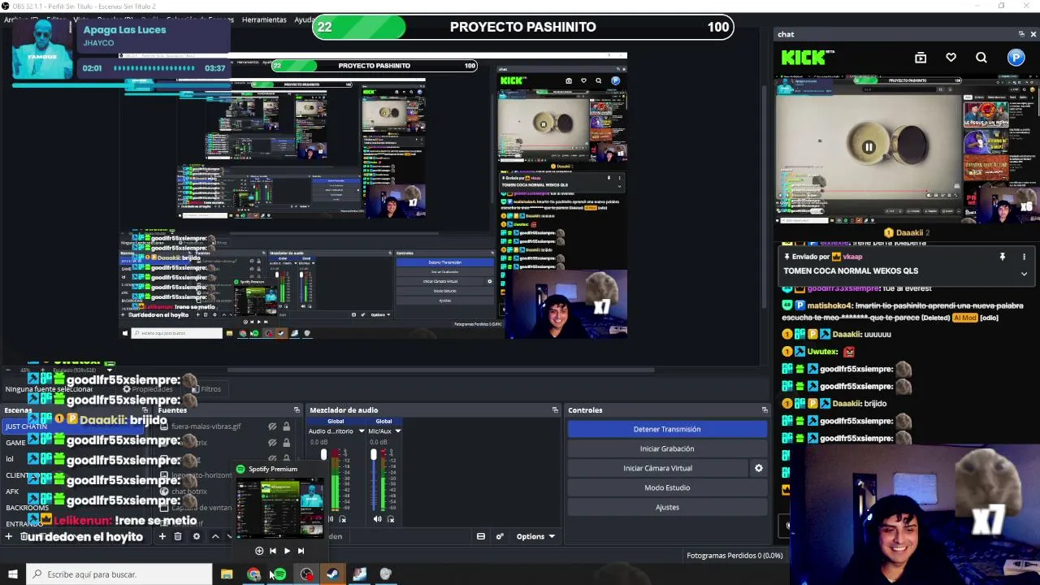Click Iniciar Grabación button
The image size is (1040, 585).
click(x=667, y=448)
